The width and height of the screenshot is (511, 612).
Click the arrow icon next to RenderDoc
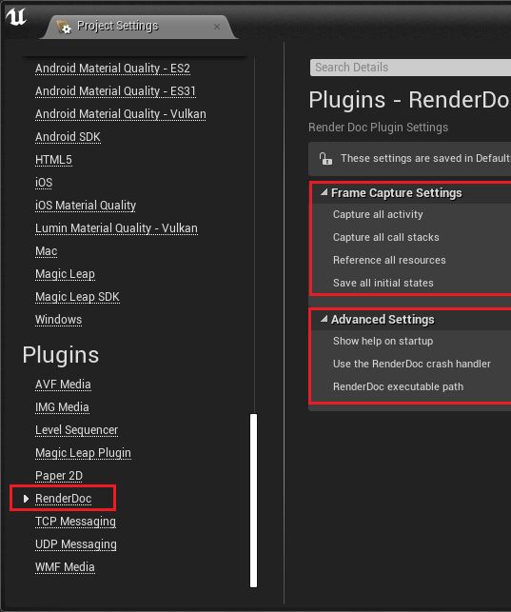click(x=26, y=499)
